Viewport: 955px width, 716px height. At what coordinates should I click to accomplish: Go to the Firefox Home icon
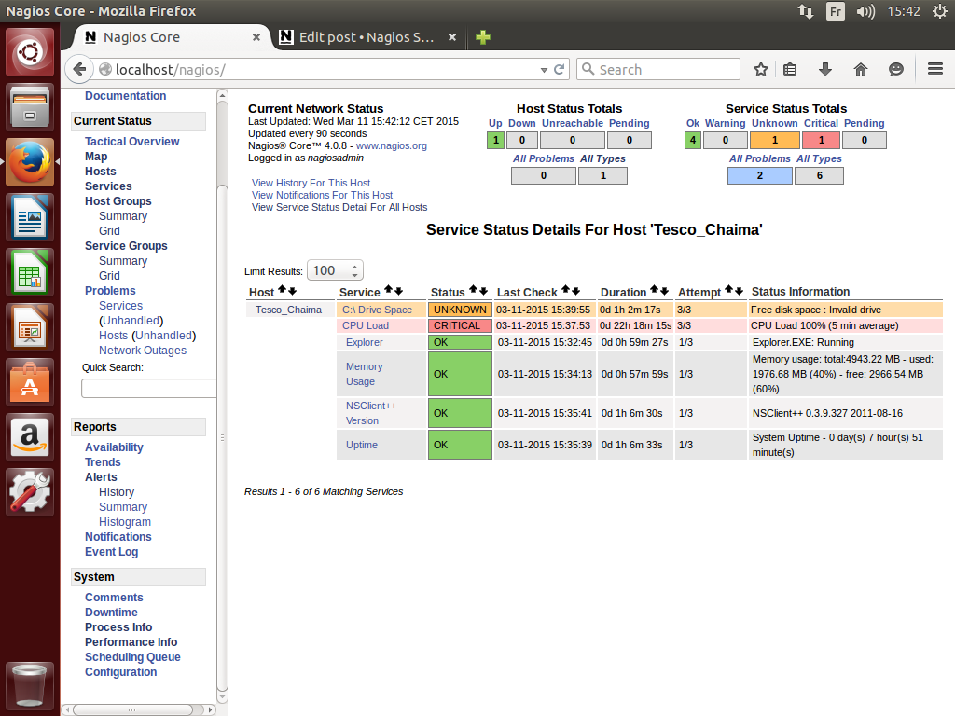(x=861, y=70)
